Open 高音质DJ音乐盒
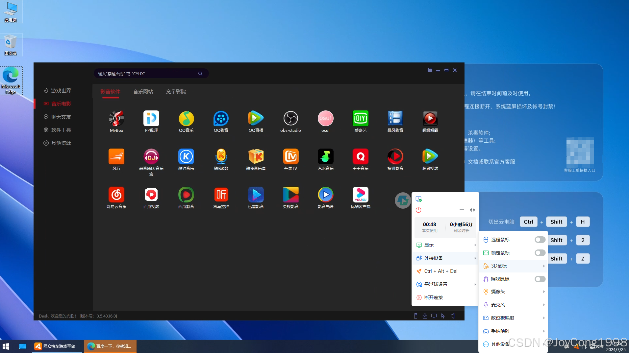The image size is (629, 353). click(x=151, y=162)
